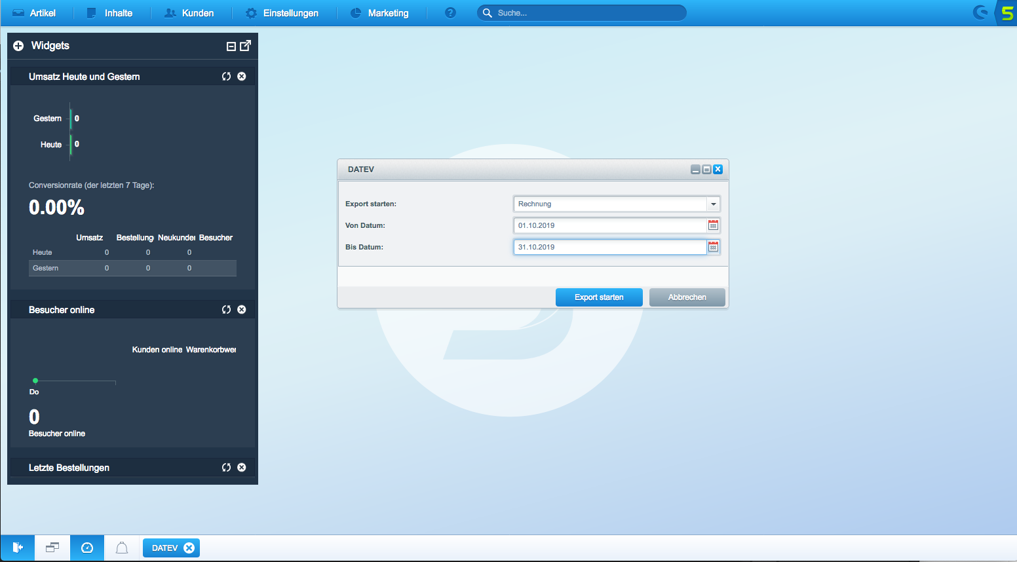Click the notification bell in taskbar
Screen dimensions: 1017x562
(122, 548)
